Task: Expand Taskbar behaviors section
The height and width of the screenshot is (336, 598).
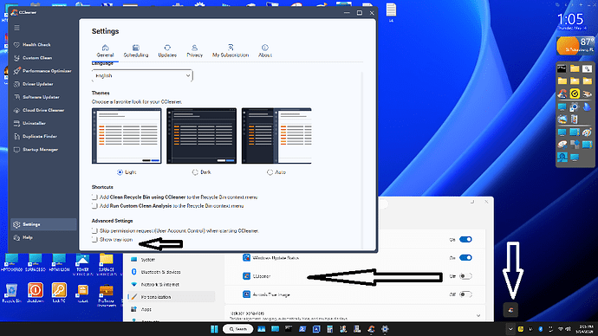Action: pos(478,315)
